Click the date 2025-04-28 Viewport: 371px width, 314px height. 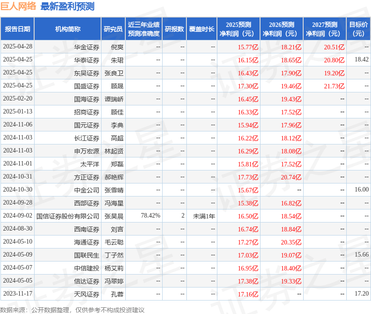[x=18, y=47]
